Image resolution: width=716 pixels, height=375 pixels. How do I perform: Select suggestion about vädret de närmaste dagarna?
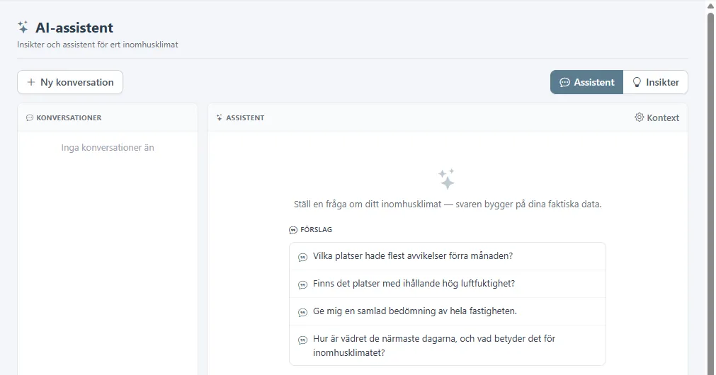(448, 345)
